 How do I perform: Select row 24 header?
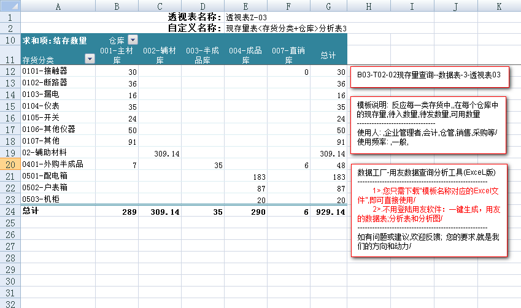tap(10, 211)
